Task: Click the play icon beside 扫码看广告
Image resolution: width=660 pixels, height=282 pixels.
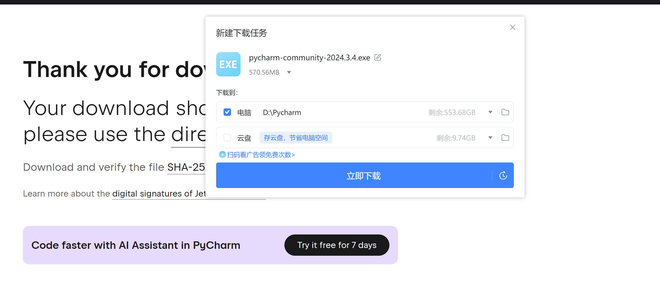Action: click(x=222, y=155)
